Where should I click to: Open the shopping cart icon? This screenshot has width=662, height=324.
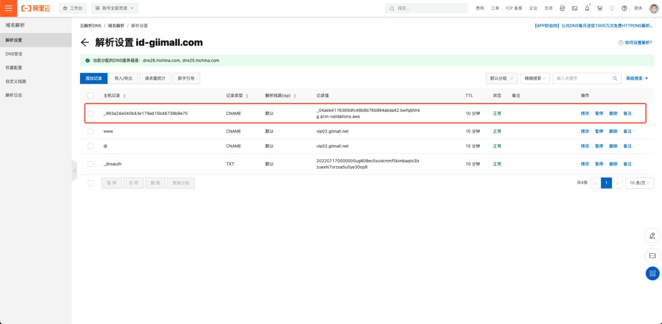[x=599, y=8]
